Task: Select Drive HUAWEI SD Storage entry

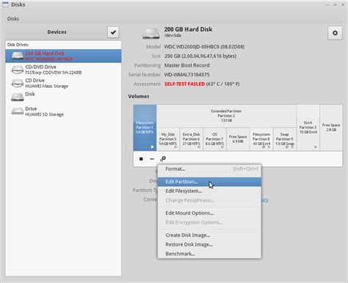Action: click(63, 111)
